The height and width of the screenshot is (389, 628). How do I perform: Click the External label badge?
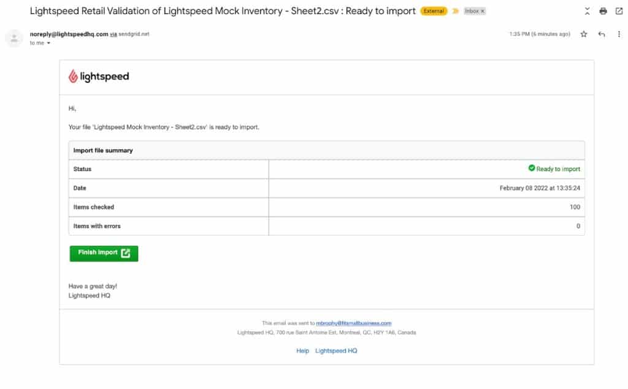(x=433, y=10)
